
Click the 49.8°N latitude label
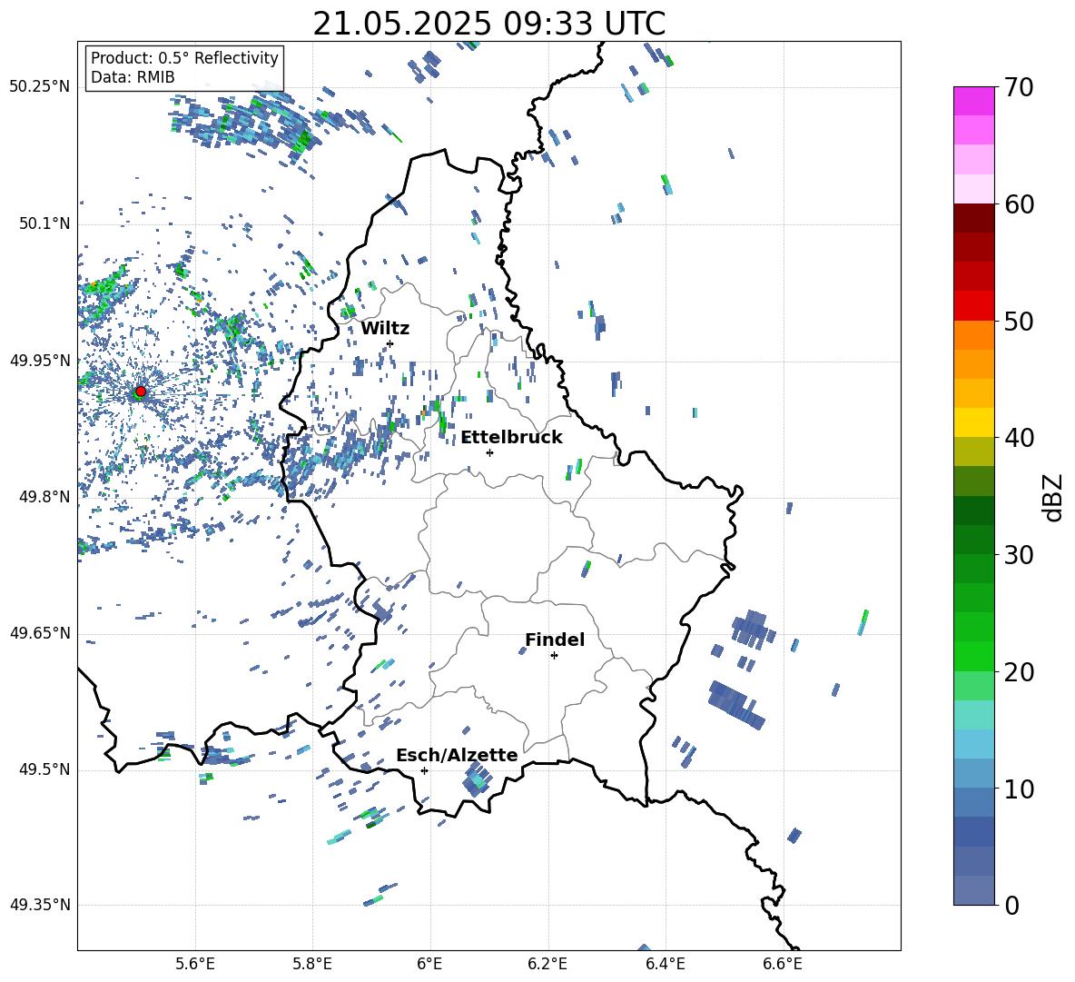(x=44, y=497)
